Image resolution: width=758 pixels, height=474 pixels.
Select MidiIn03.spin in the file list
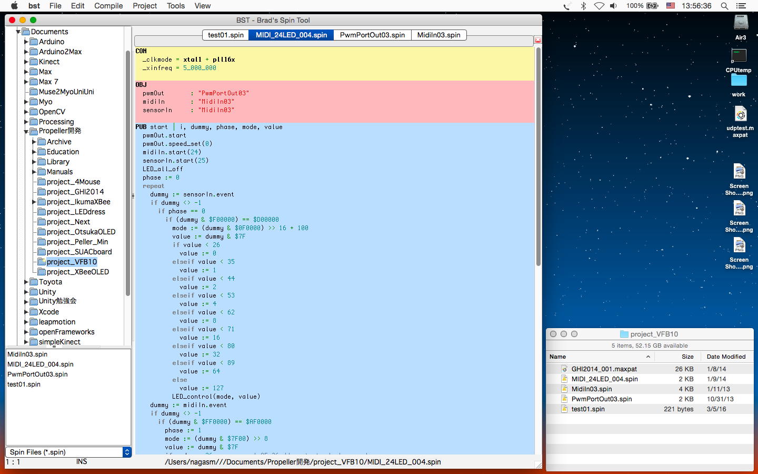click(x=27, y=354)
